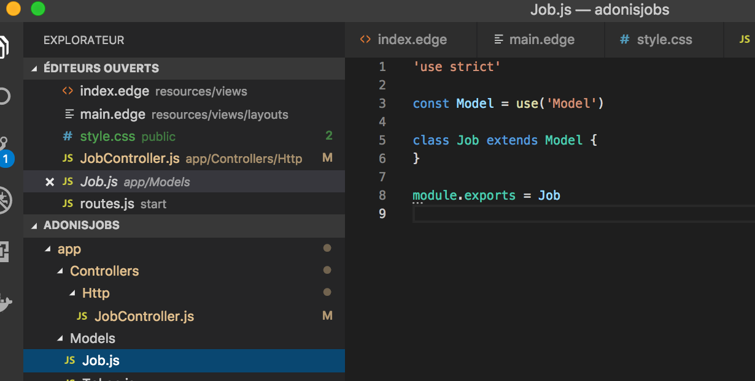The height and width of the screenshot is (381, 755).
Task: Switch to the index.edge editor tab
Action: coord(411,40)
